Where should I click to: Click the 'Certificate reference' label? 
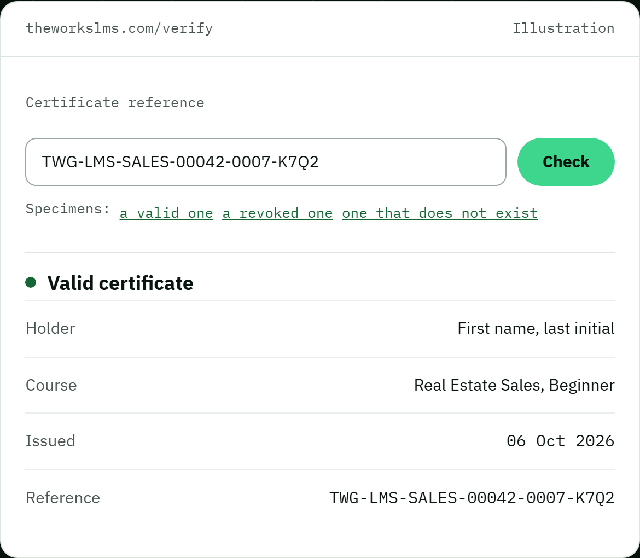coord(115,102)
